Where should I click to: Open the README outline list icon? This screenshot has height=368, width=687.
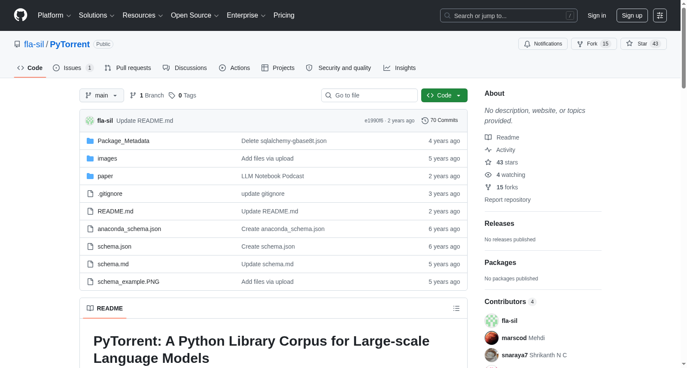[456, 308]
